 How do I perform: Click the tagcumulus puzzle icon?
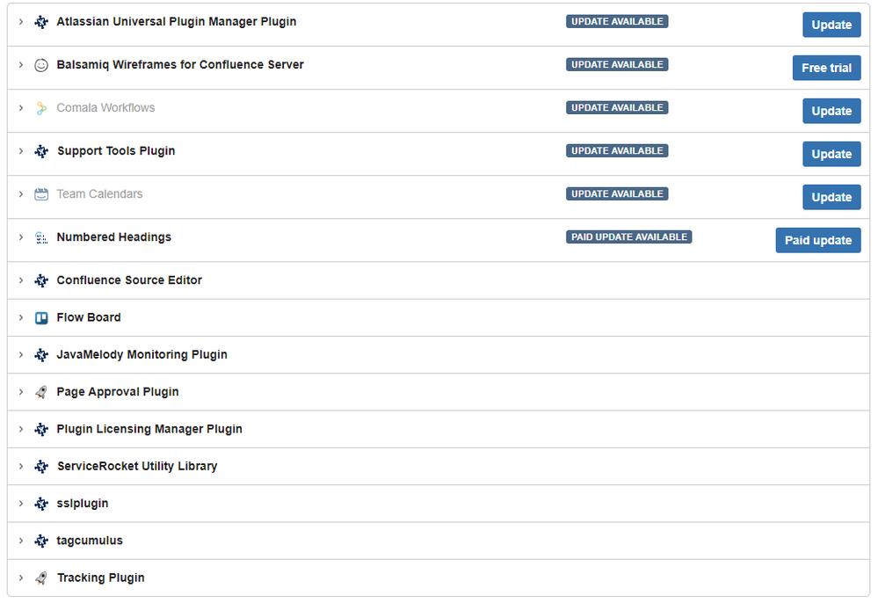pyautogui.click(x=41, y=541)
